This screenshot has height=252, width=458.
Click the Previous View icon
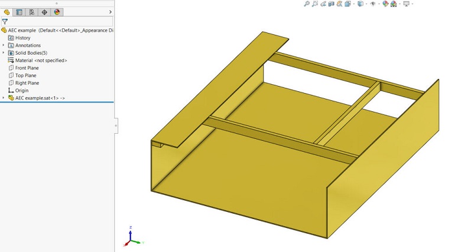click(323, 4)
